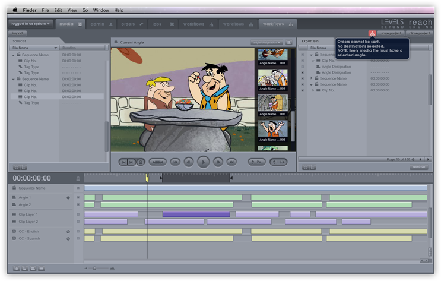Expand the bottom Clip No. row in Export Bin
This screenshot has height=281, width=441.
[x=313, y=90]
